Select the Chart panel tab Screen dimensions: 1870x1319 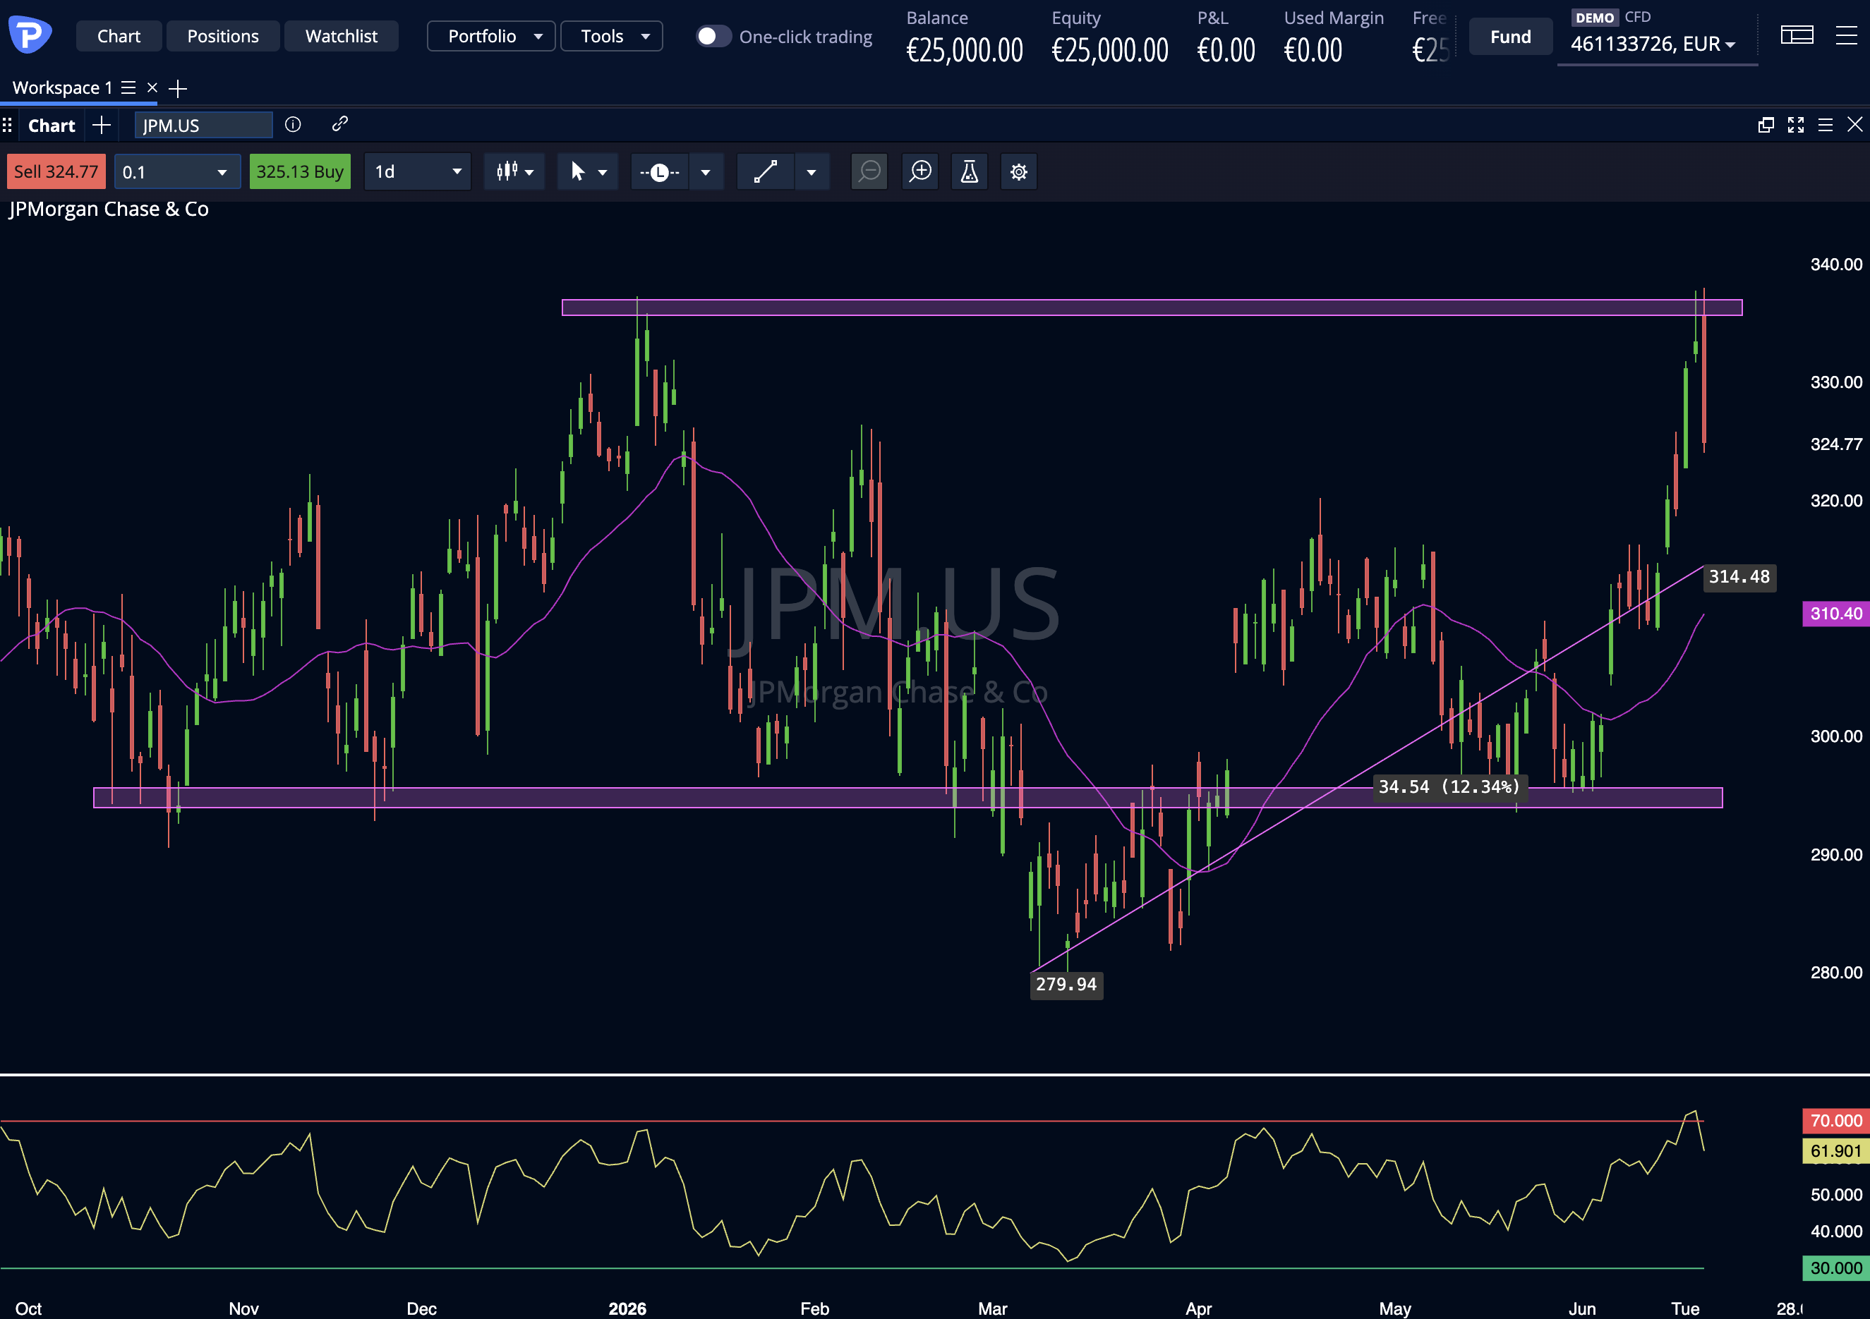[x=52, y=125]
